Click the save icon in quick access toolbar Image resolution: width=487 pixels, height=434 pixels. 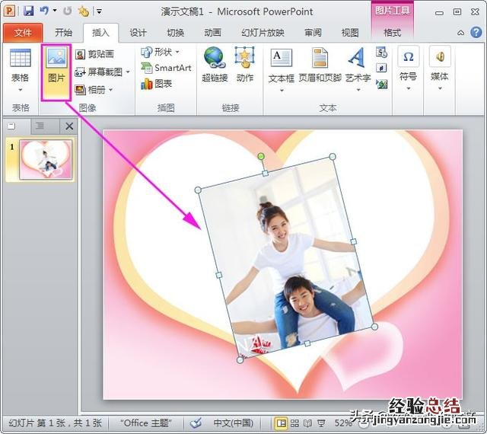pyautogui.click(x=28, y=11)
